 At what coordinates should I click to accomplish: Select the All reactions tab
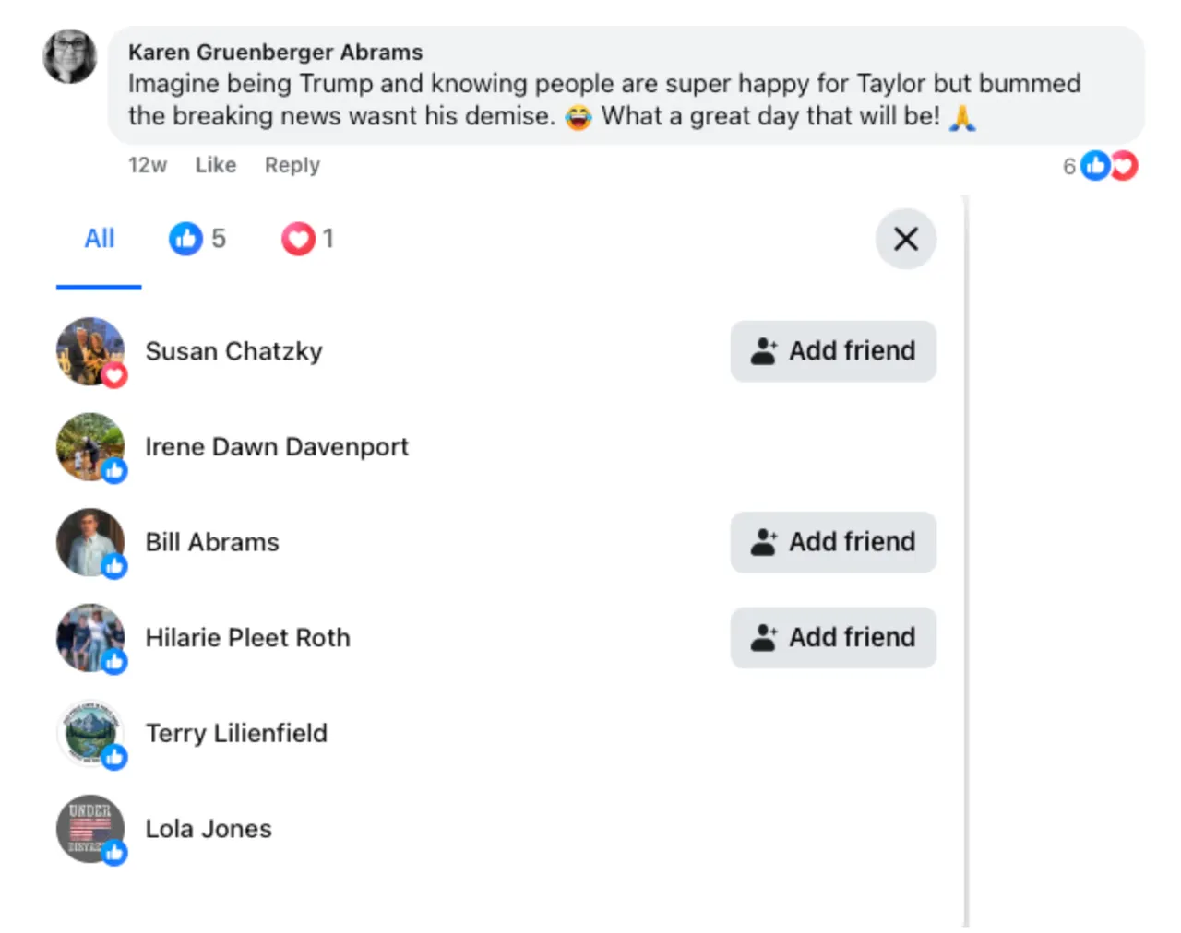99,239
